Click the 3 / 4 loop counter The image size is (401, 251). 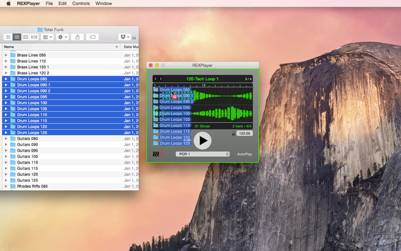coord(248,79)
